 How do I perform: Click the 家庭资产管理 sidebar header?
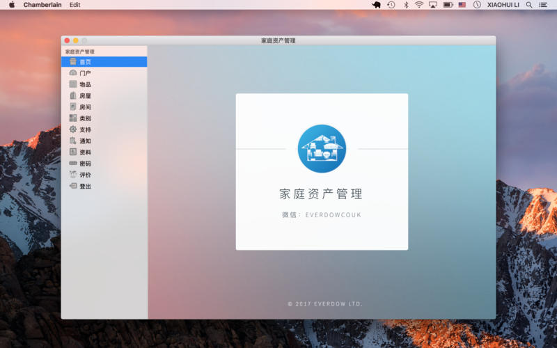pyautogui.click(x=80, y=52)
